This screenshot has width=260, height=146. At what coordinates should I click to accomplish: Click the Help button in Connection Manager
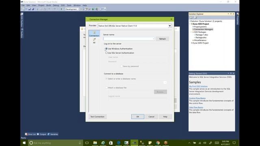[165, 116]
